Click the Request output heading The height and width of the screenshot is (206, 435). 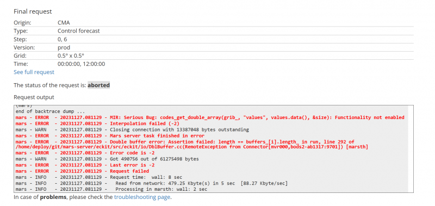(x=34, y=97)
